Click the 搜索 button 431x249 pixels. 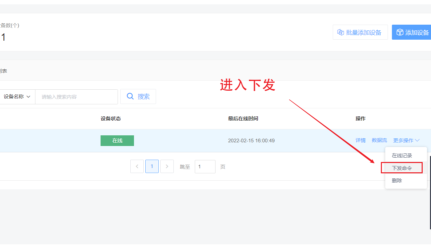click(138, 97)
